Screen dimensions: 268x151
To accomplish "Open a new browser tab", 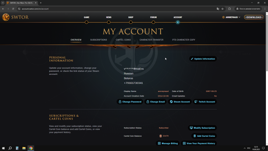I will [41, 3].
